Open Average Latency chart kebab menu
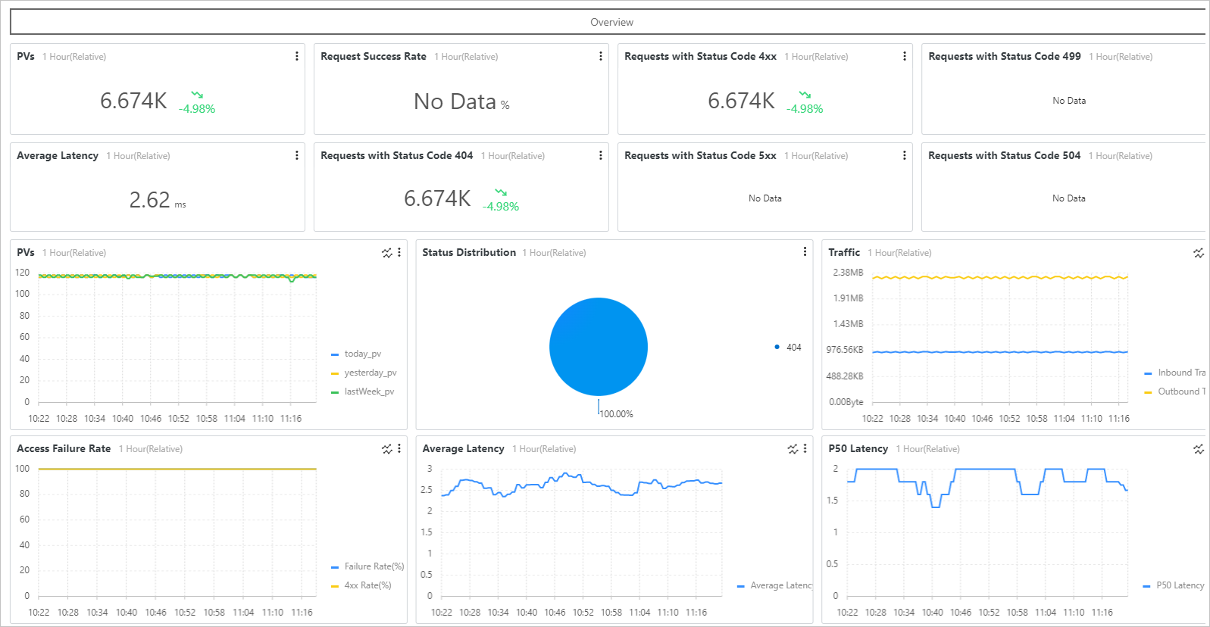Image resolution: width=1210 pixels, height=627 pixels. 805,448
